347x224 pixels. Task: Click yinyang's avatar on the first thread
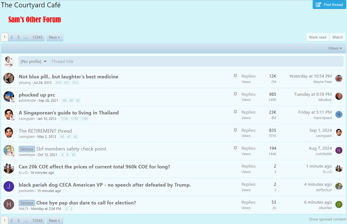point(9,78)
